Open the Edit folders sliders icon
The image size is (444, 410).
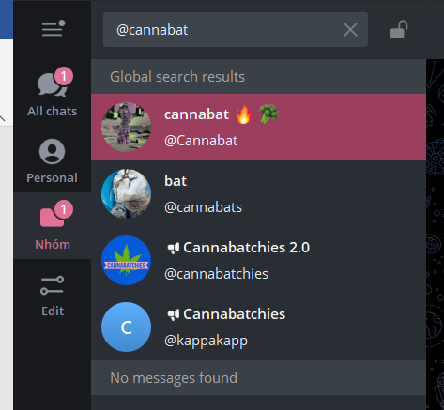(53, 285)
